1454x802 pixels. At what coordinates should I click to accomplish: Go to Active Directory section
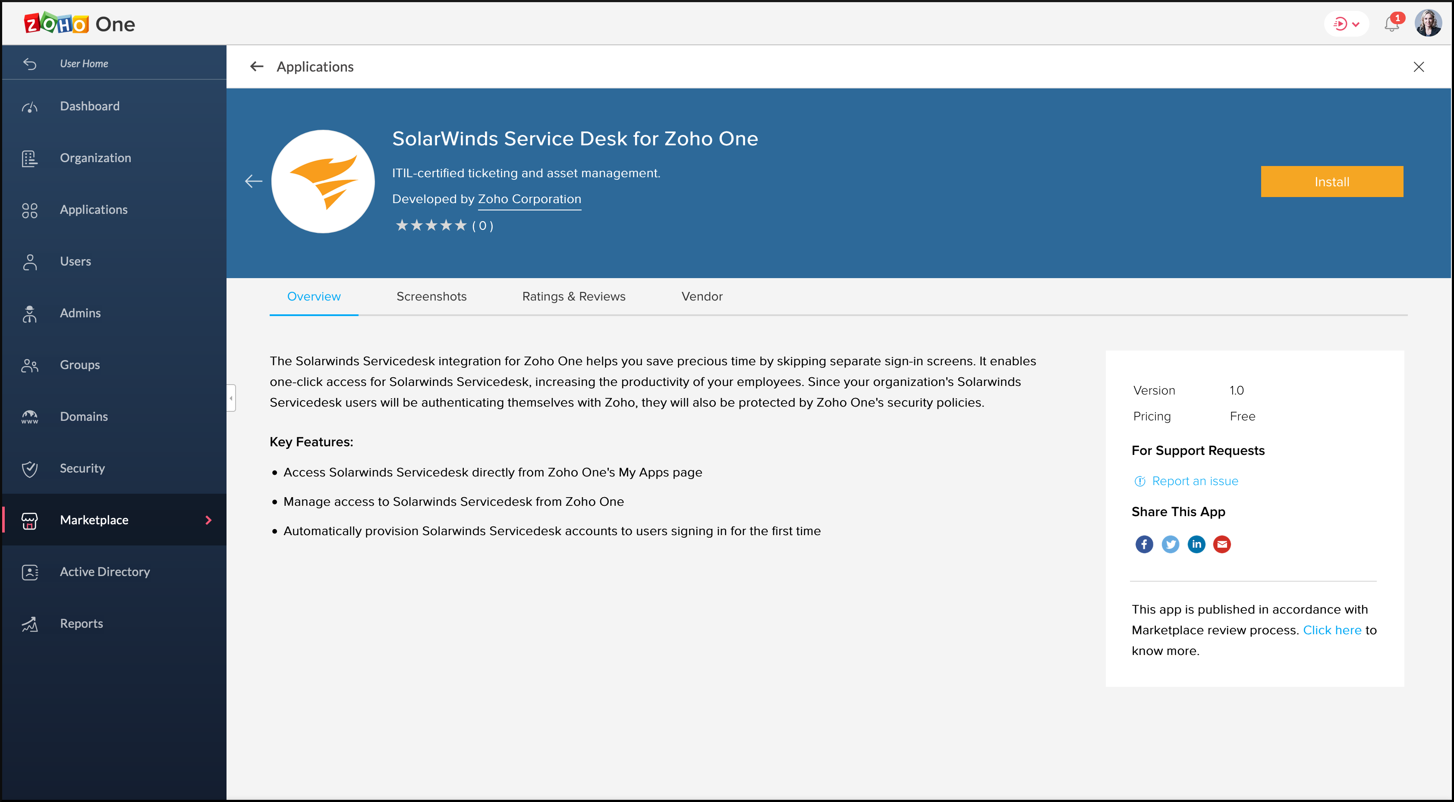point(105,571)
